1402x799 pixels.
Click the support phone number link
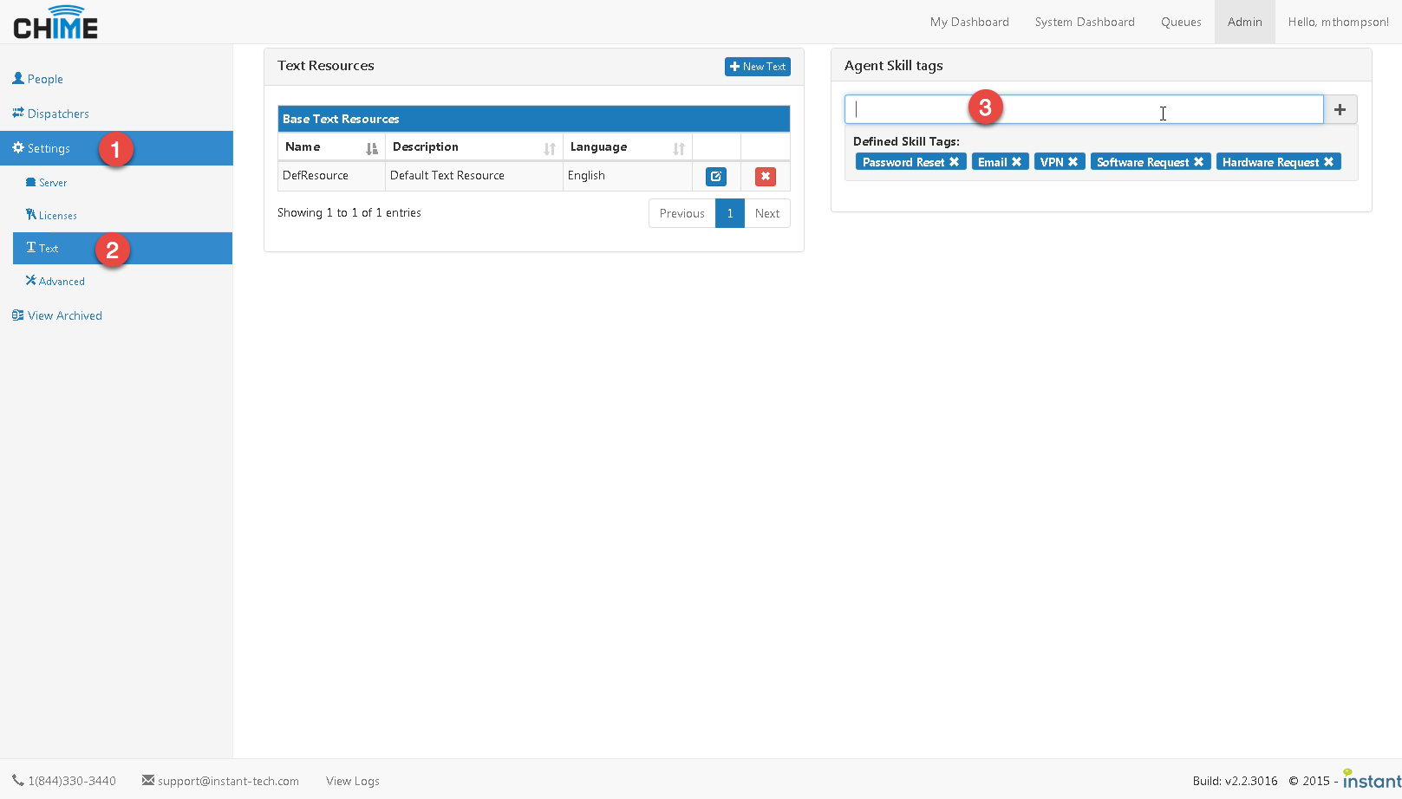pyautogui.click(x=64, y=781)
